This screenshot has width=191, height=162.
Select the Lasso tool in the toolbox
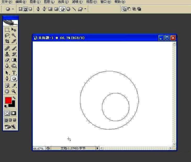(7, 35)
